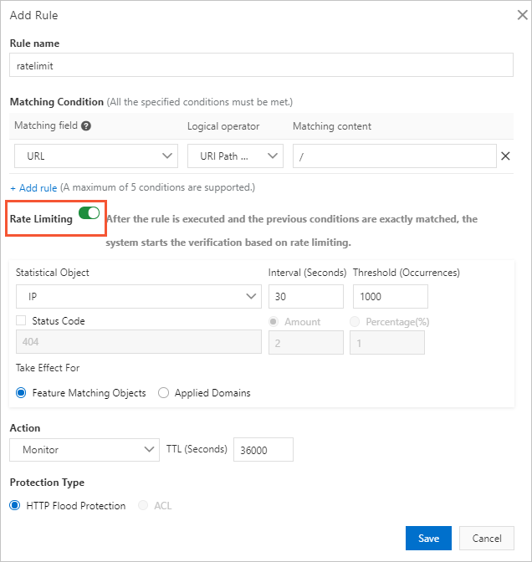Enable the Status Code checkbox

(x=21, y=321)
